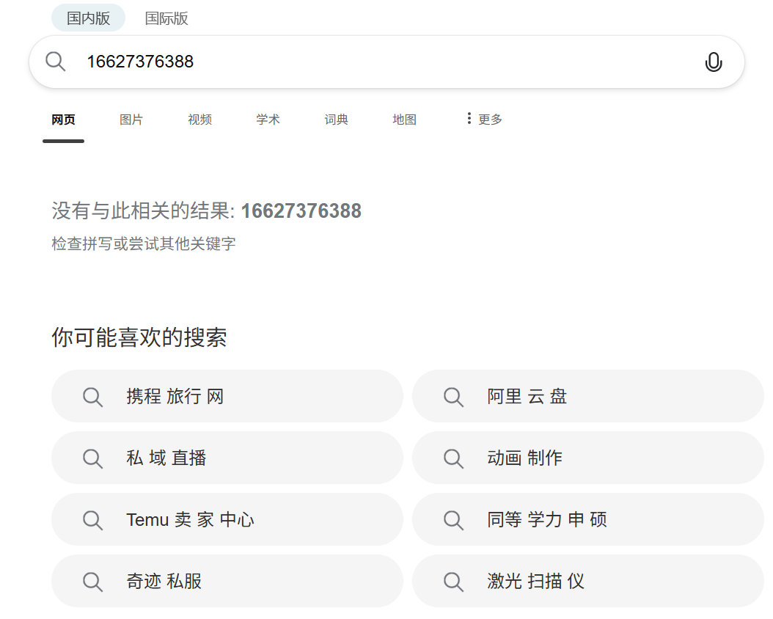This screenshot has height=619, width=773.
Task: Select the 词典 search option
Action: pyautogui.click(x=336, y=120)
